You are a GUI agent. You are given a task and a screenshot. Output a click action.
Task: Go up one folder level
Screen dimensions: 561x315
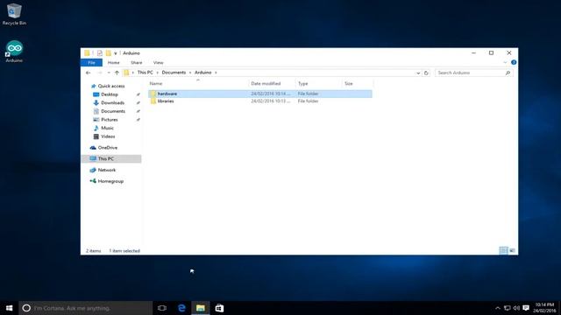click(x=117, y=73)
